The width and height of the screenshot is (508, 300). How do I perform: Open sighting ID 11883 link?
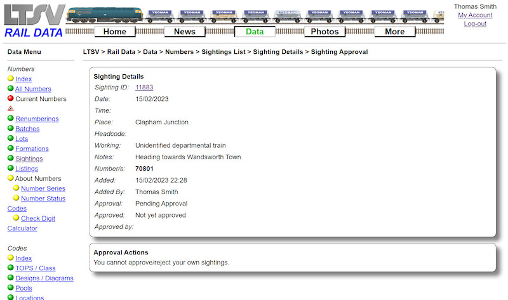(144, 88)
